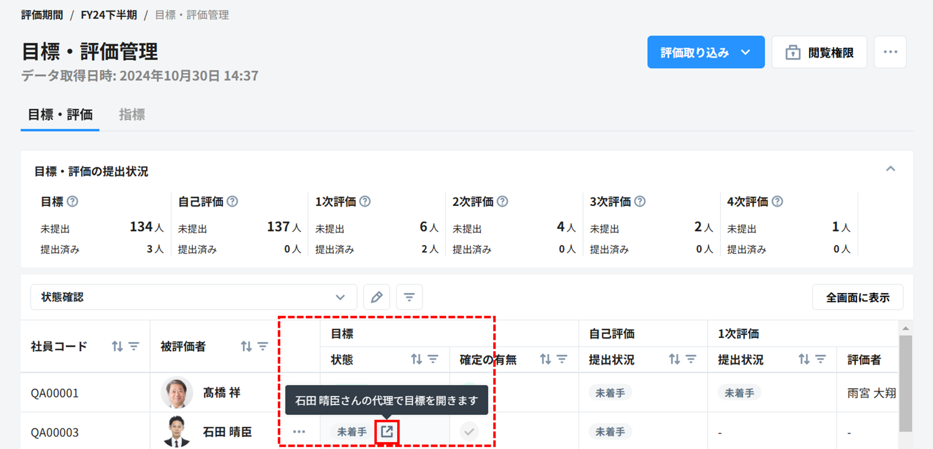Go to FY24下半期 breadcrumb link
The image size is (933, 449).
[109, 15]
